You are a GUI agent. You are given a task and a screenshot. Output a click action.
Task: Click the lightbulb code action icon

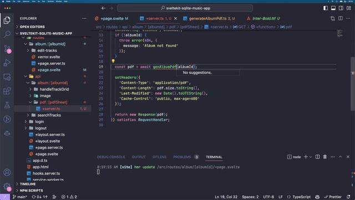pos(113,61)
